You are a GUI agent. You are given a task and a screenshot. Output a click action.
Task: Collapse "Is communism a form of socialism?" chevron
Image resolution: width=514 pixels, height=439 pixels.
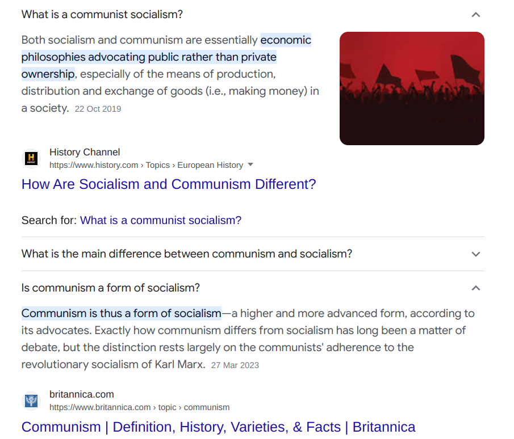pyautogui.click(x=476, y=288)
